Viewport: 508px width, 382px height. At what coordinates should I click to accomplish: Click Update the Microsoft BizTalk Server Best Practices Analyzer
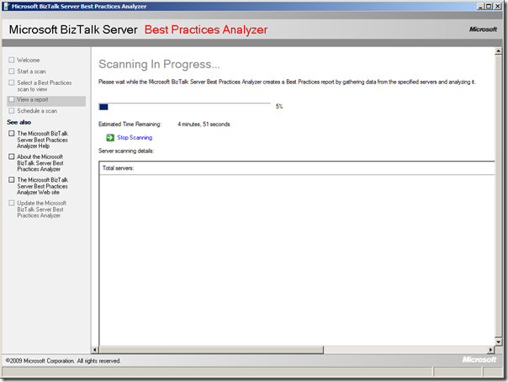pyautogui.click(x=42, y=210)
